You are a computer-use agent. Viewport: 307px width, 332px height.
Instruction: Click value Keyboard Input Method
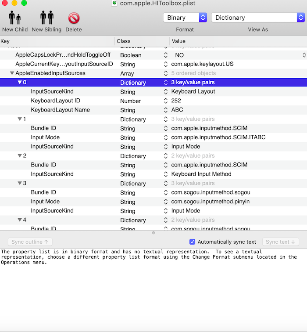201,174
